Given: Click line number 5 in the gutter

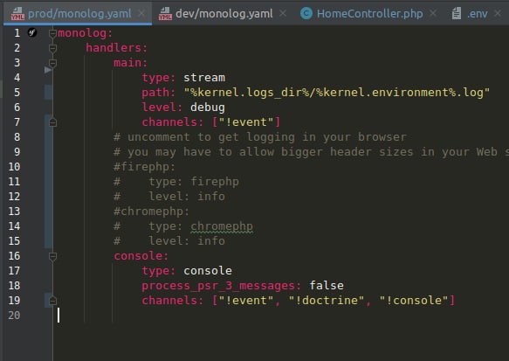Looking at the screenshot, I should (17, 93).
